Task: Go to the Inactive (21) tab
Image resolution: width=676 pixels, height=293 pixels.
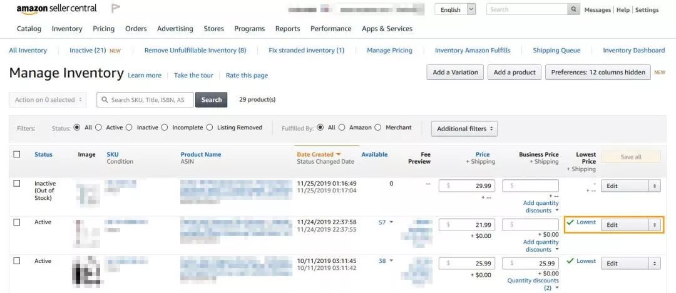Action: [88, 51]
